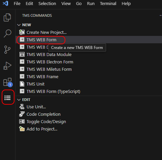Click the TMS Unit document icon
Screen dimensions: 162x160
coord(22,84)
